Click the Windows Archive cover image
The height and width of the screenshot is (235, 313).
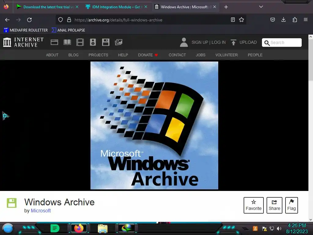(154, 125)
